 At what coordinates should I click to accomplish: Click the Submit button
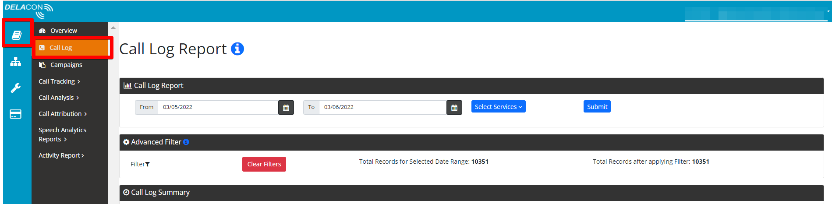tap(597, 107)
